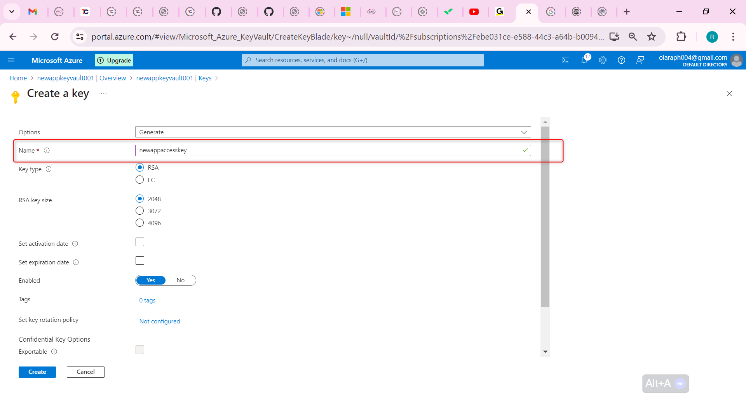746x396 pixels.
Task: Open the Options dropdown showing Generate
Action: pyautogui.click(x=333, y=132)
